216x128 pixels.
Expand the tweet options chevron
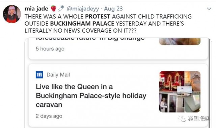pyautogui.click(x=209, y=9)
